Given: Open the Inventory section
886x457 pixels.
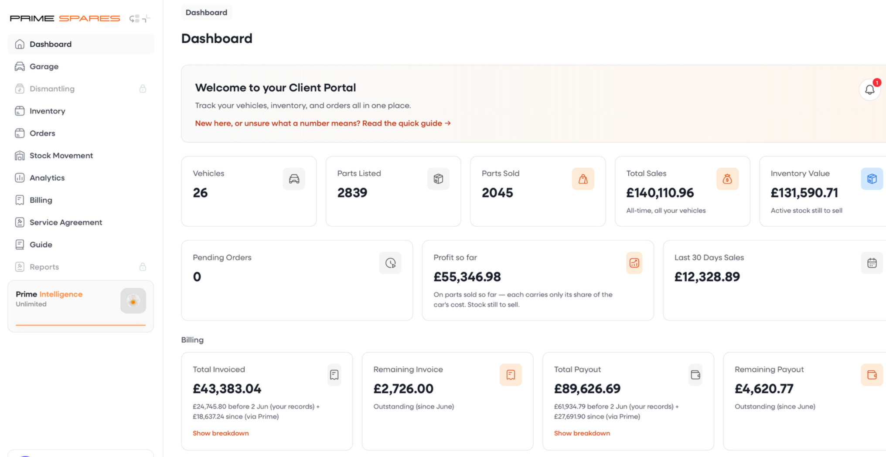Looking at the screenshot, I should pos(81,111).
